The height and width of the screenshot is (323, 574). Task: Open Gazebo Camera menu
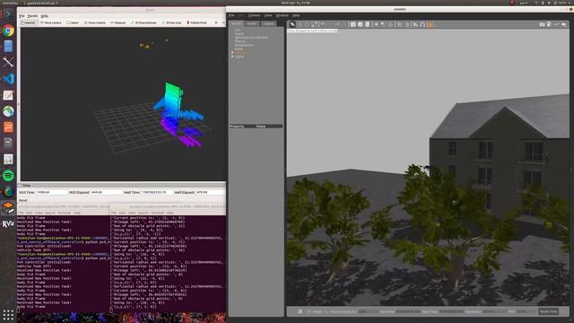tap(254, 15)
